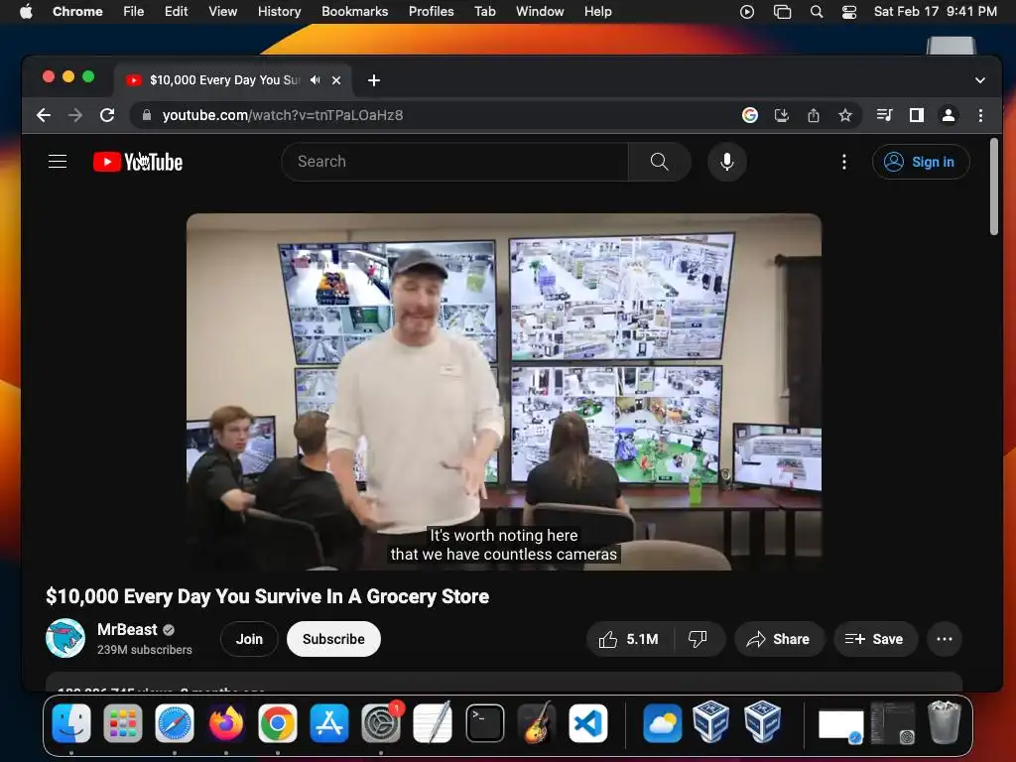Open the File menu
This screenshot has width=1016, height=762.
pos(134,11)
